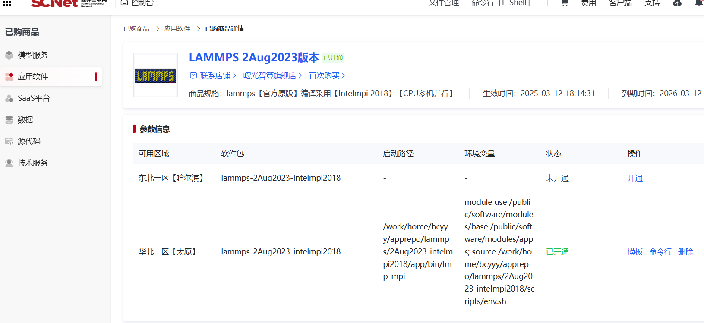Click the SaaS平台 hexagon icon
The height and width of the screenshot is (323, 704).
click(9, 98)
